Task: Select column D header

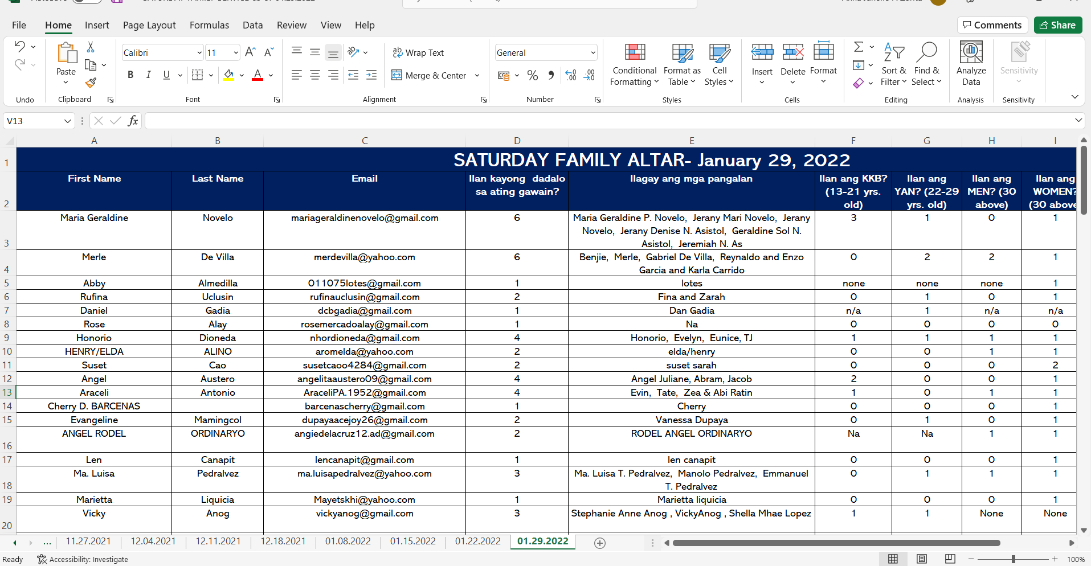Action: coord(517,141)
